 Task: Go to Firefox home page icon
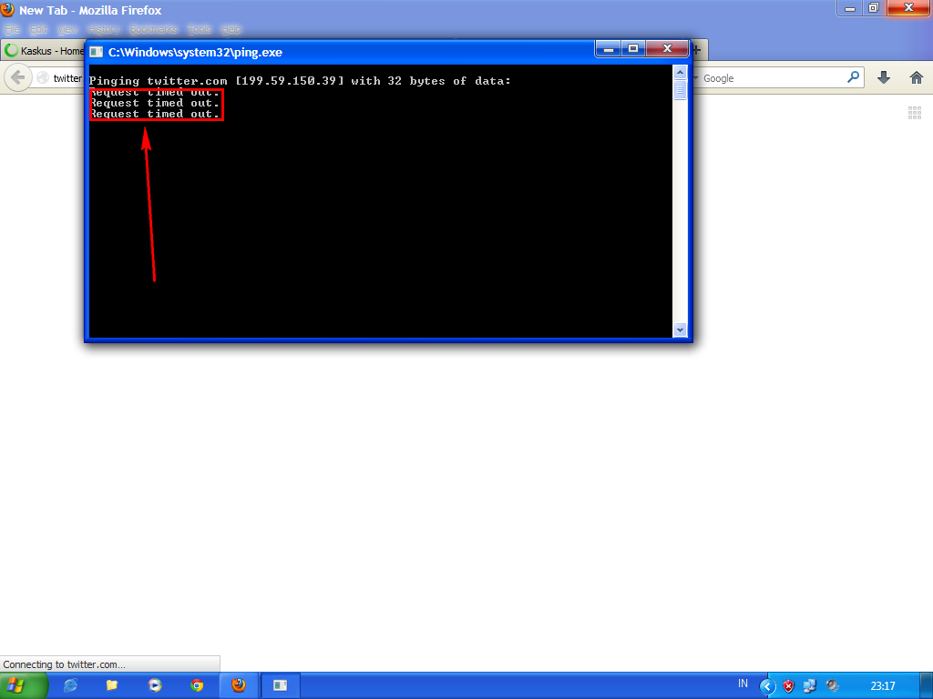[x=917, y=78]
